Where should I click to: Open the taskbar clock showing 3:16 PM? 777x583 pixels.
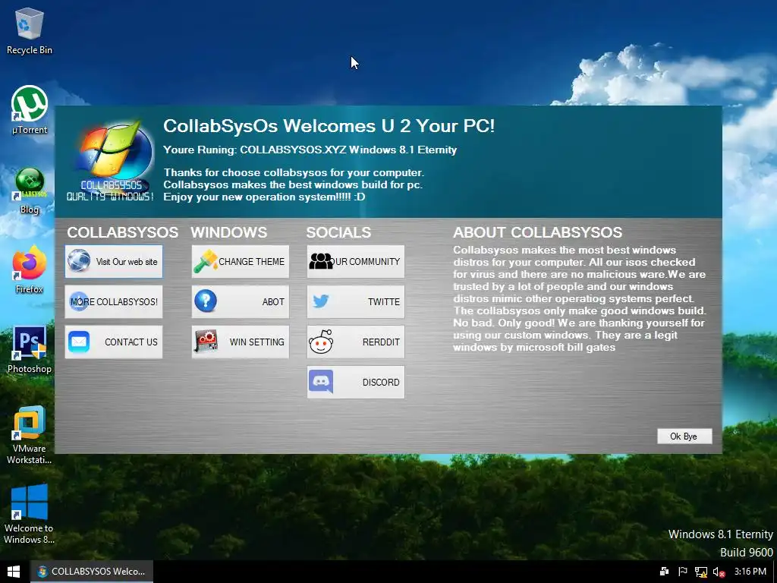[x=750, y=572]
